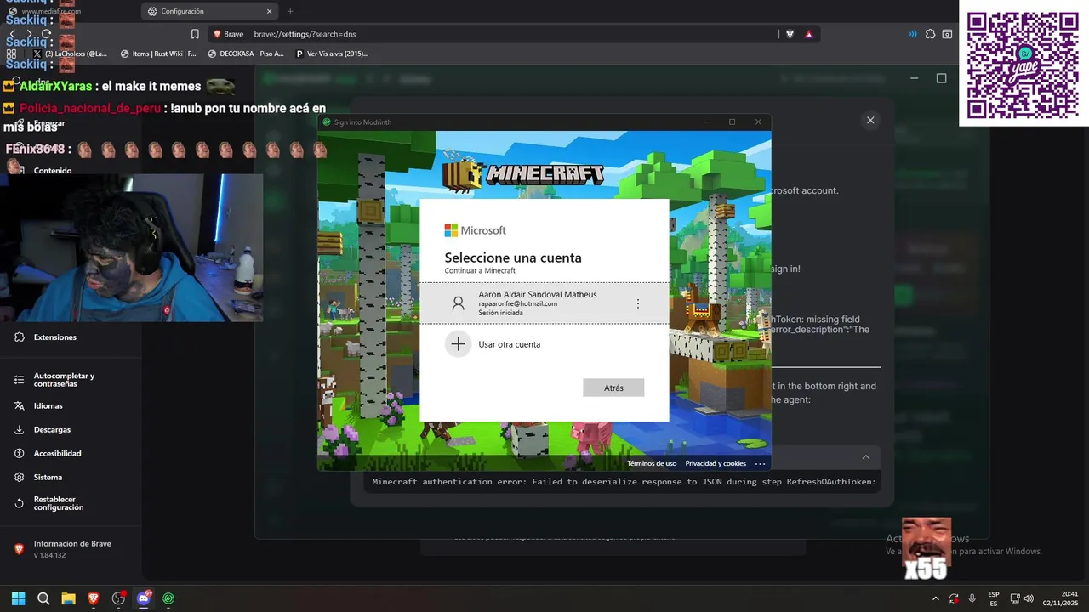1089x612 pixels.
Task: Focus the brave://settings address bar
Action: tap(510, 34)
